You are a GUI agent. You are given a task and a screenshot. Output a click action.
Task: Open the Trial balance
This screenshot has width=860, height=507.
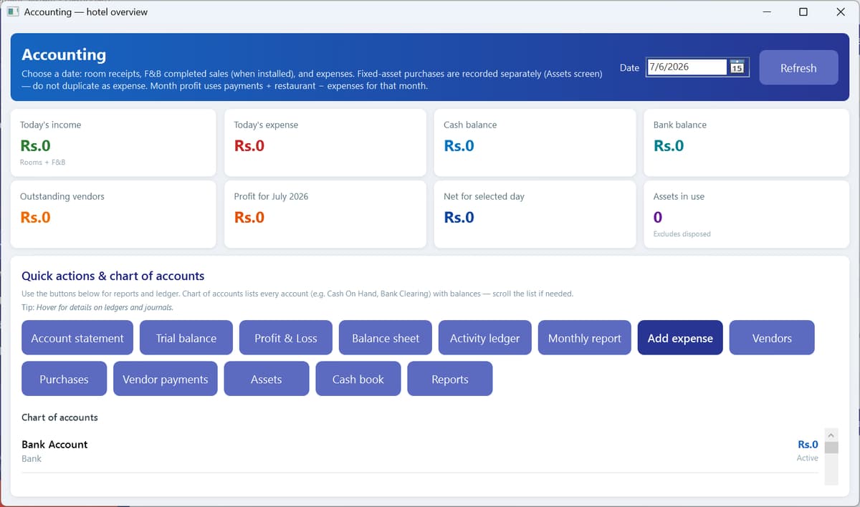186,337
